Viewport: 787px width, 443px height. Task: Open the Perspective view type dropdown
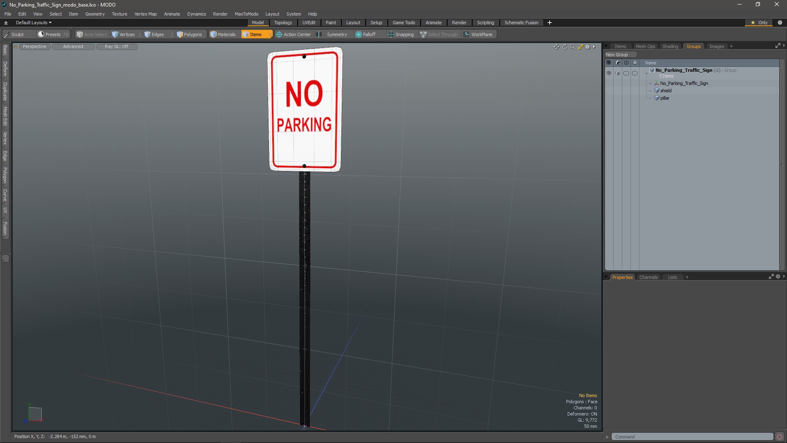34,46
